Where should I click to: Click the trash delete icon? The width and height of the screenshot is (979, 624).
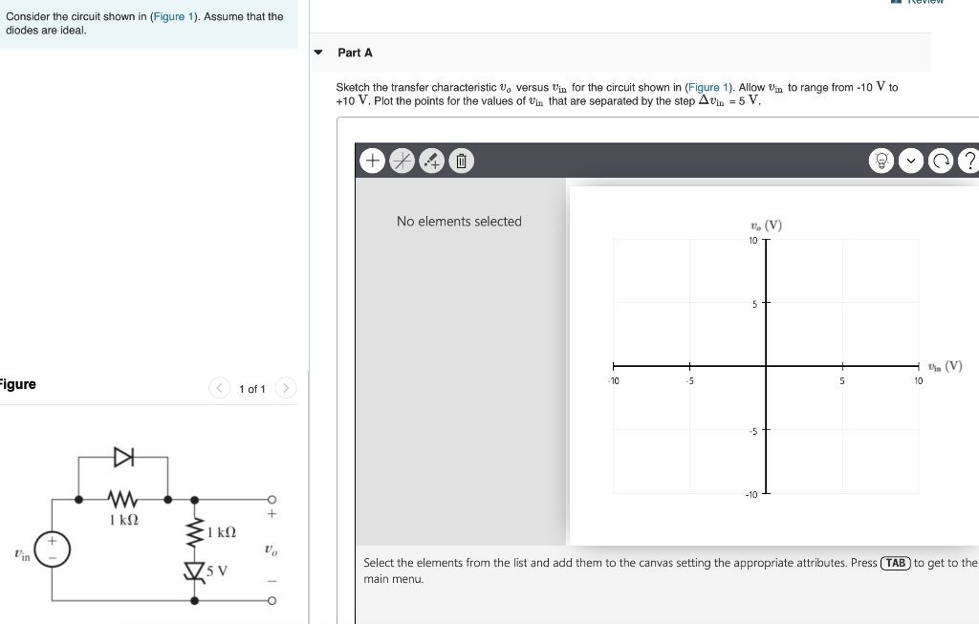pyautogui.click(x=462, y=161)
